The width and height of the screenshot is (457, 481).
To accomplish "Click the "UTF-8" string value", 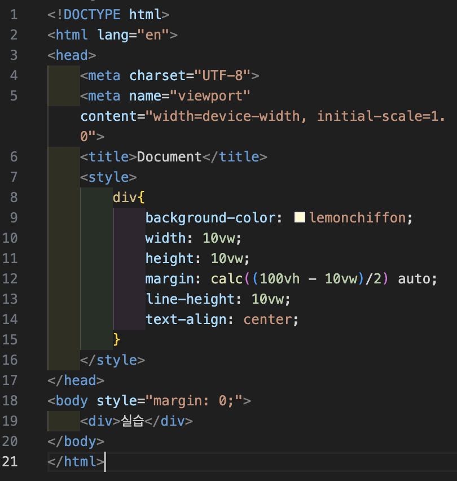I will pyautogui.click(x=222, y=76).
